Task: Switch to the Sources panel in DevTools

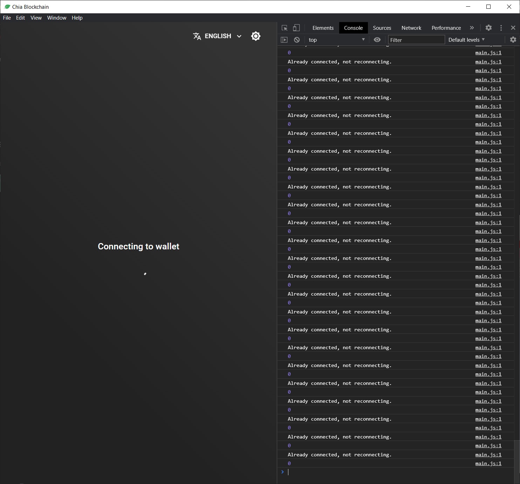Action: click(x=382, y=28)
